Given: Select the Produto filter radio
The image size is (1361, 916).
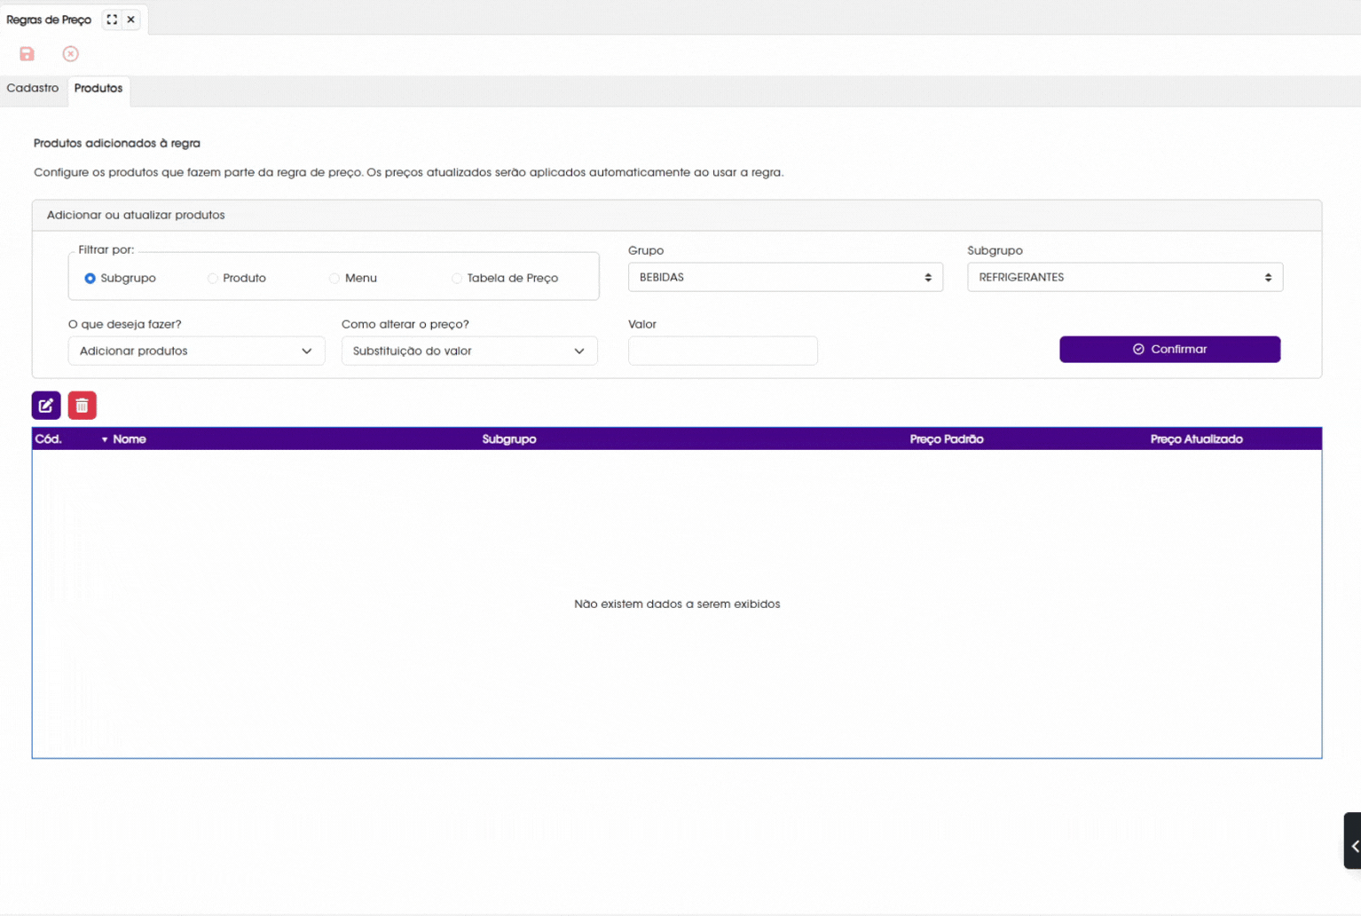Looking at the screenshot, I should click(x=213, y=279).
